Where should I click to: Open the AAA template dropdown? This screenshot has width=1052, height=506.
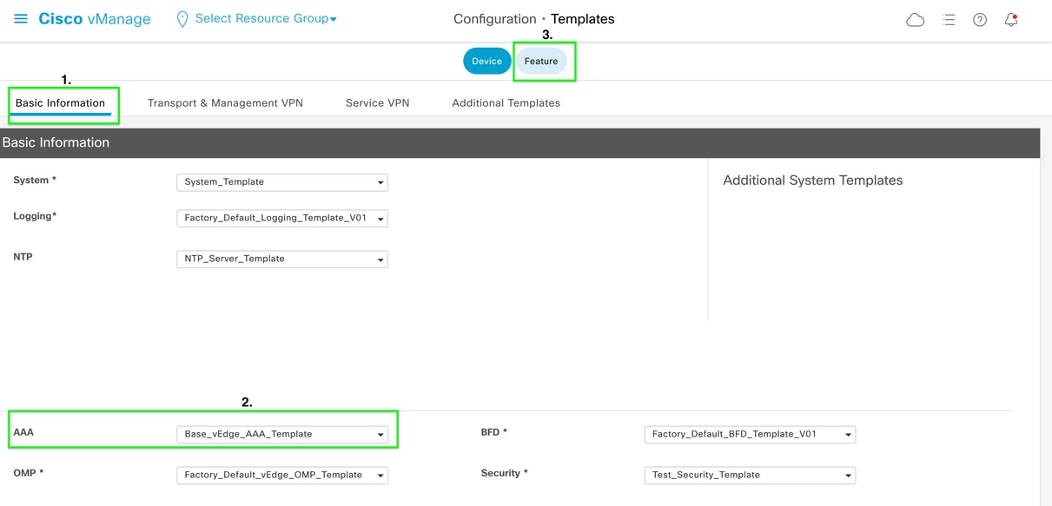[x=282, y=434]
